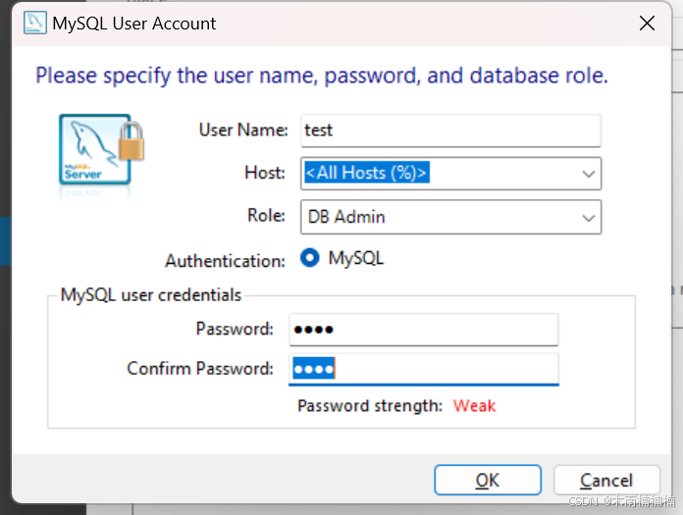
Task: Focus the User Name field
Action: pyautogui.click(x=450, y=130)
